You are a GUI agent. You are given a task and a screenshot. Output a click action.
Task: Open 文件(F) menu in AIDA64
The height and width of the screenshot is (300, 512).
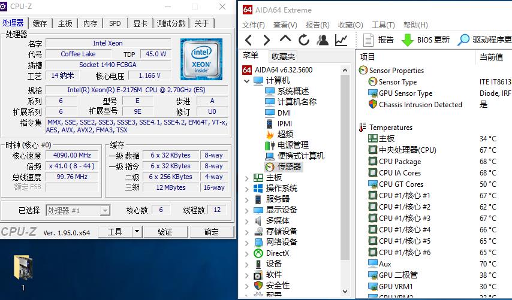tap(254, 25)
